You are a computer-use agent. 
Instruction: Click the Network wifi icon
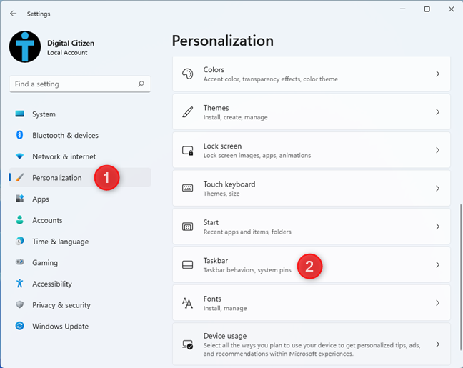pyautogui.click(x=20, y=156)
